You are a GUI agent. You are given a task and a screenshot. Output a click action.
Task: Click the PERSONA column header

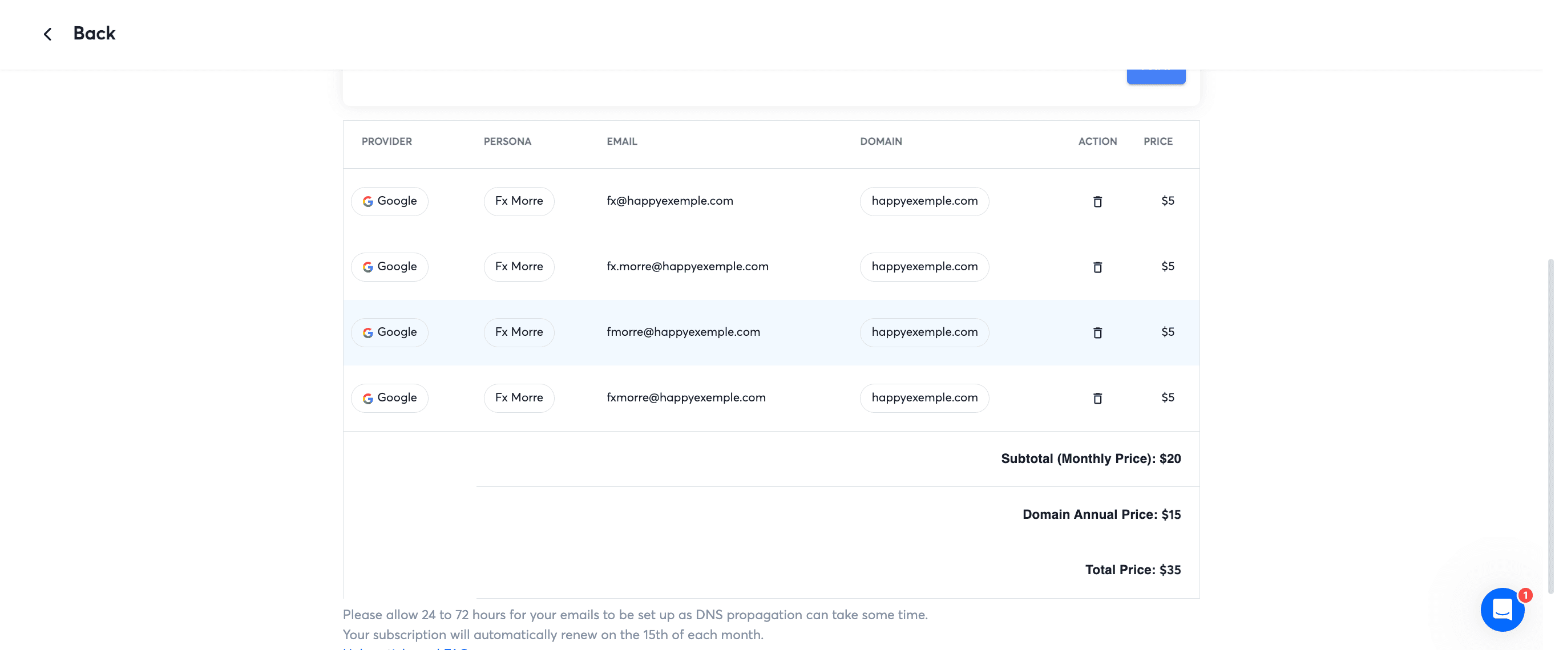click(x=507, y=141)
